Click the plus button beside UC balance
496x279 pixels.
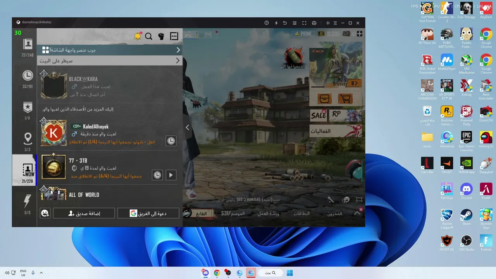[x=360, y=34]
